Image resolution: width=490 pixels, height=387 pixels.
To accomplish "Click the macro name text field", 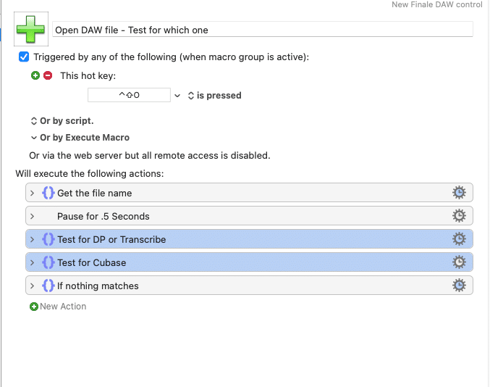I will (x=262, y=30).
